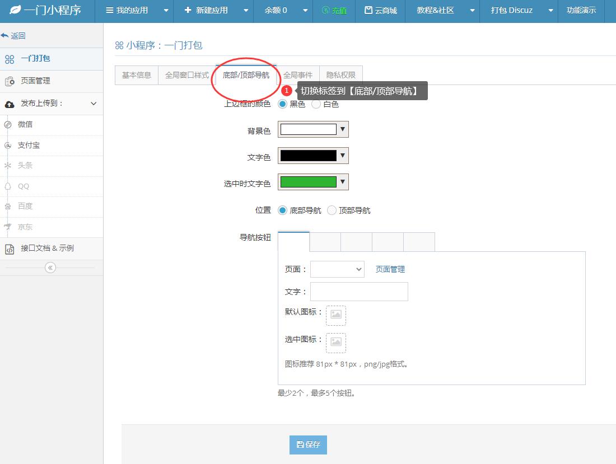Upload a 默认图标 image placeholder
Viewport: 616px width, 464px height.
[336, 316]
